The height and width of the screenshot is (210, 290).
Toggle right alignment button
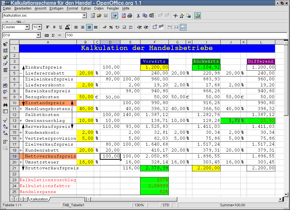pyautogui.click(x=89, y=27)
